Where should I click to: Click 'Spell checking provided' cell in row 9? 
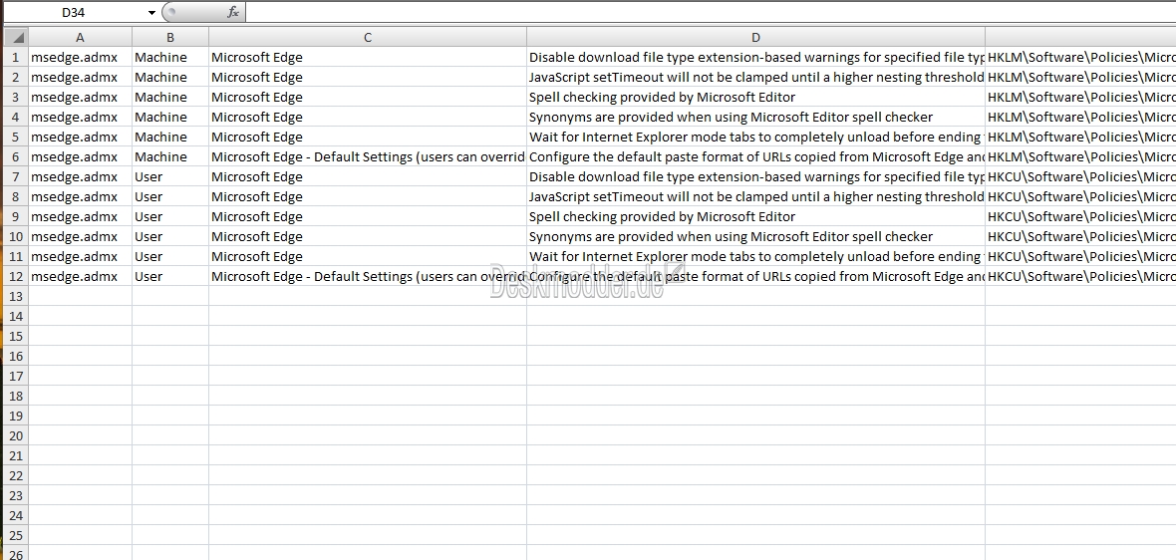click(x=756, y=216)
